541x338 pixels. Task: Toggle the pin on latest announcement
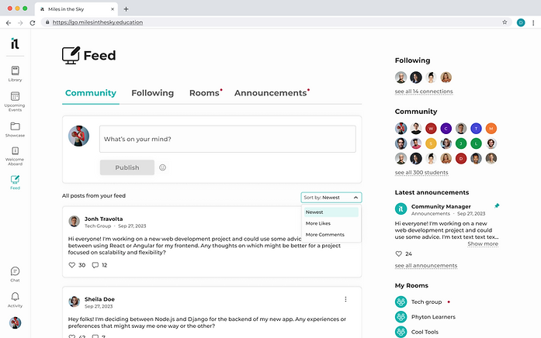coord(497,206)
